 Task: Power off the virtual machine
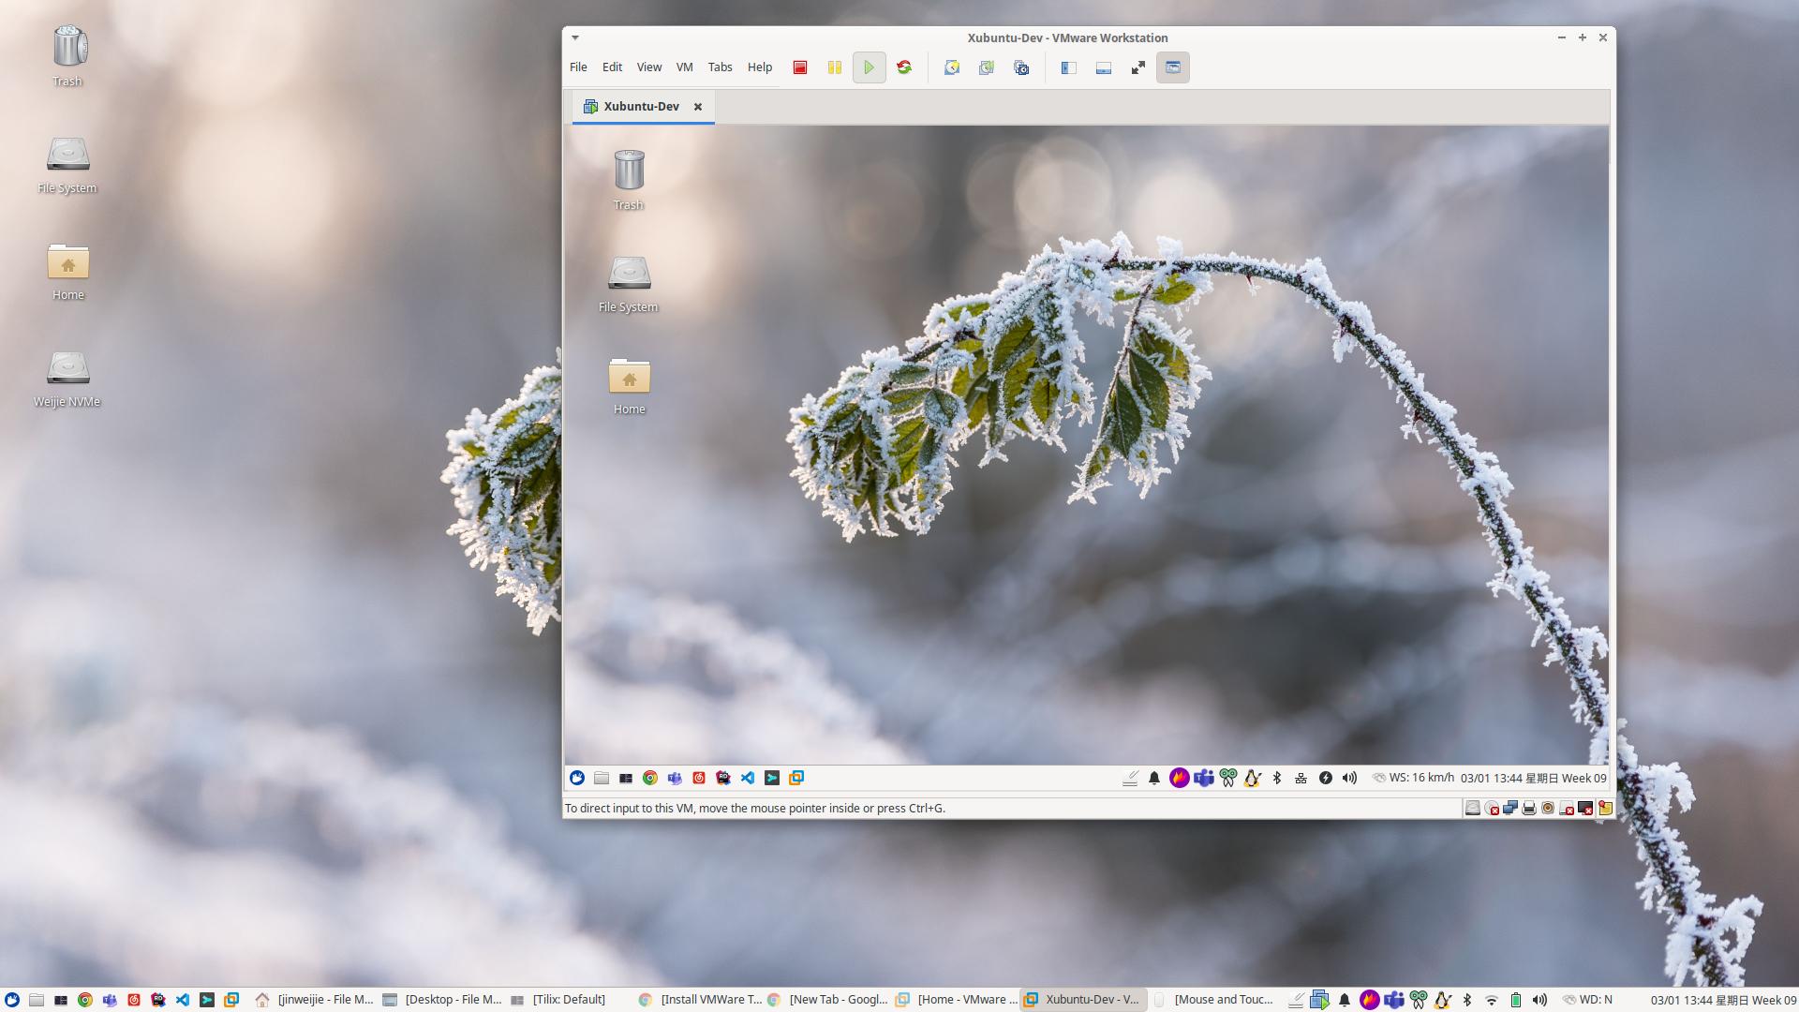click(x=799, y=67)
